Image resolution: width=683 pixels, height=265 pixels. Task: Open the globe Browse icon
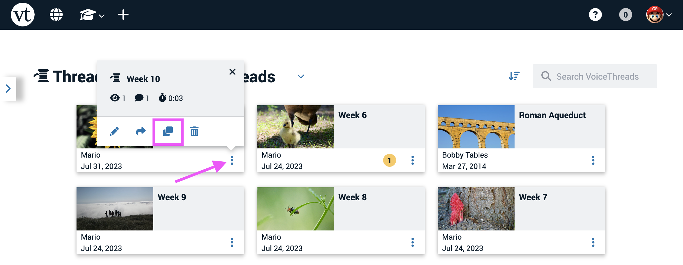[x=56, y=15]
